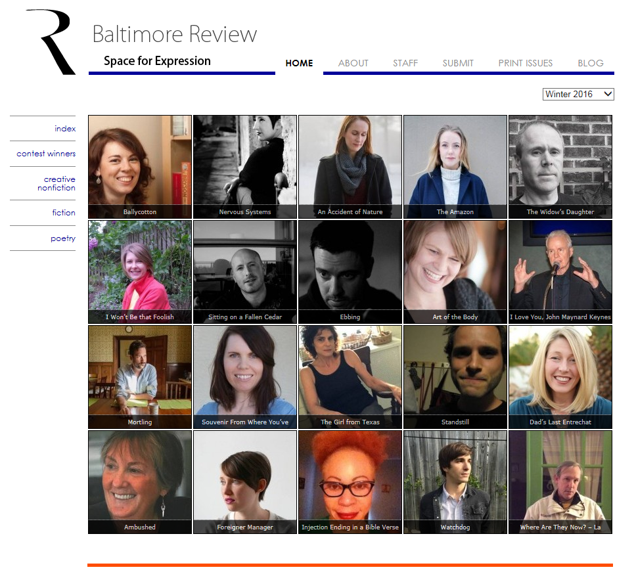Screen dimensions: 636x578
Task: Open the Watchdog thumbnail
Action: [455, 482]
